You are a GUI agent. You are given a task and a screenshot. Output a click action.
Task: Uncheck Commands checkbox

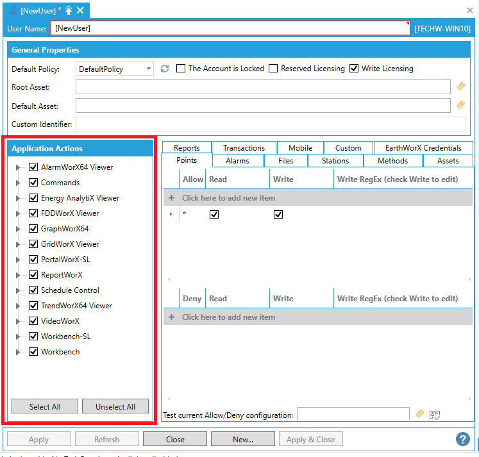tap(33, 182)
